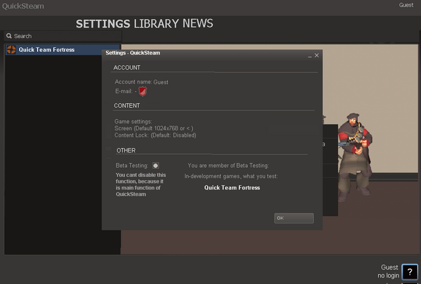The image size is (421, 284).
Task: Click 'Account name: Guest' text
Action: (x=141, y=82)
